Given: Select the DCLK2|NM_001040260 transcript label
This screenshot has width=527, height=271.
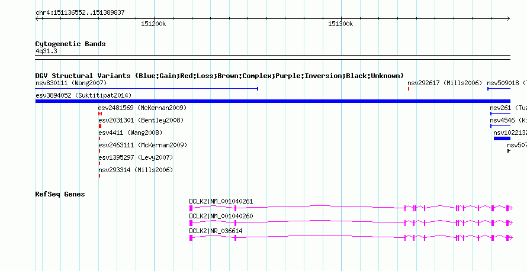Looking at the screenshot, I should [x=221, y=216].
